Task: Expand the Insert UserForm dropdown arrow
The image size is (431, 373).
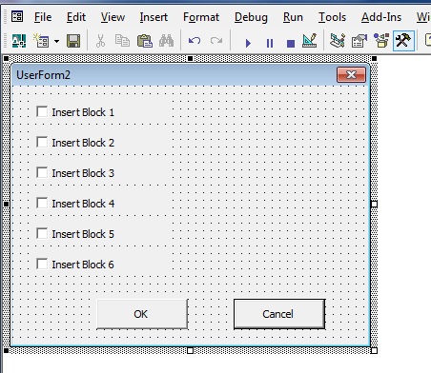Action: 56,41
